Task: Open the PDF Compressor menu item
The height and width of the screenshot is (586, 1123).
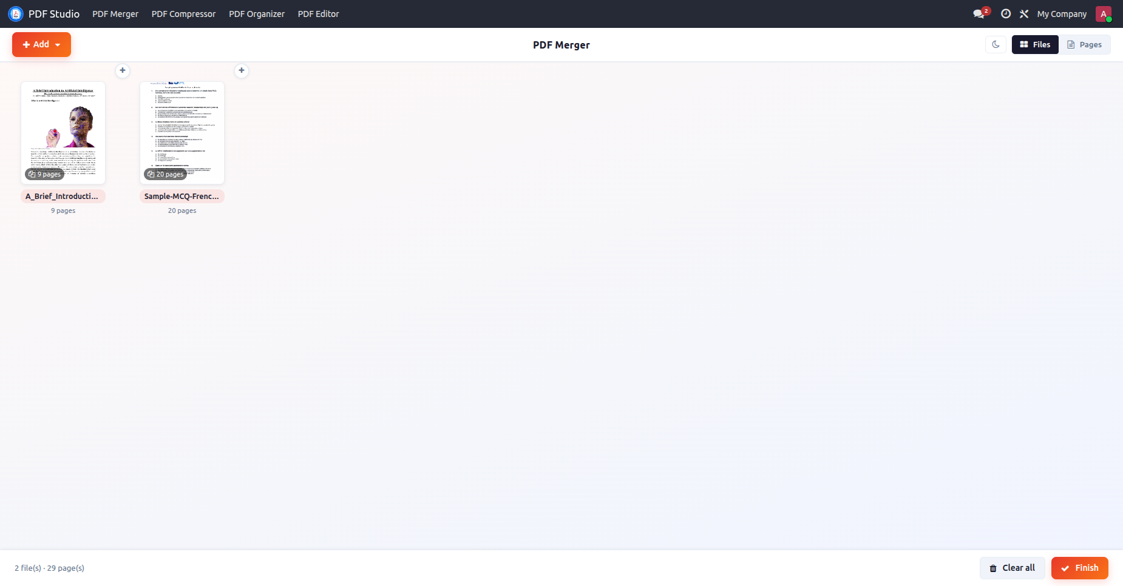Action: [183, 14]
